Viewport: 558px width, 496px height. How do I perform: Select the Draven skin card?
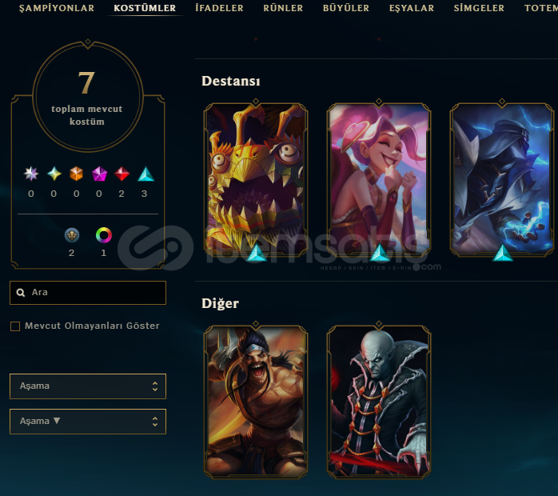(256, 402)
